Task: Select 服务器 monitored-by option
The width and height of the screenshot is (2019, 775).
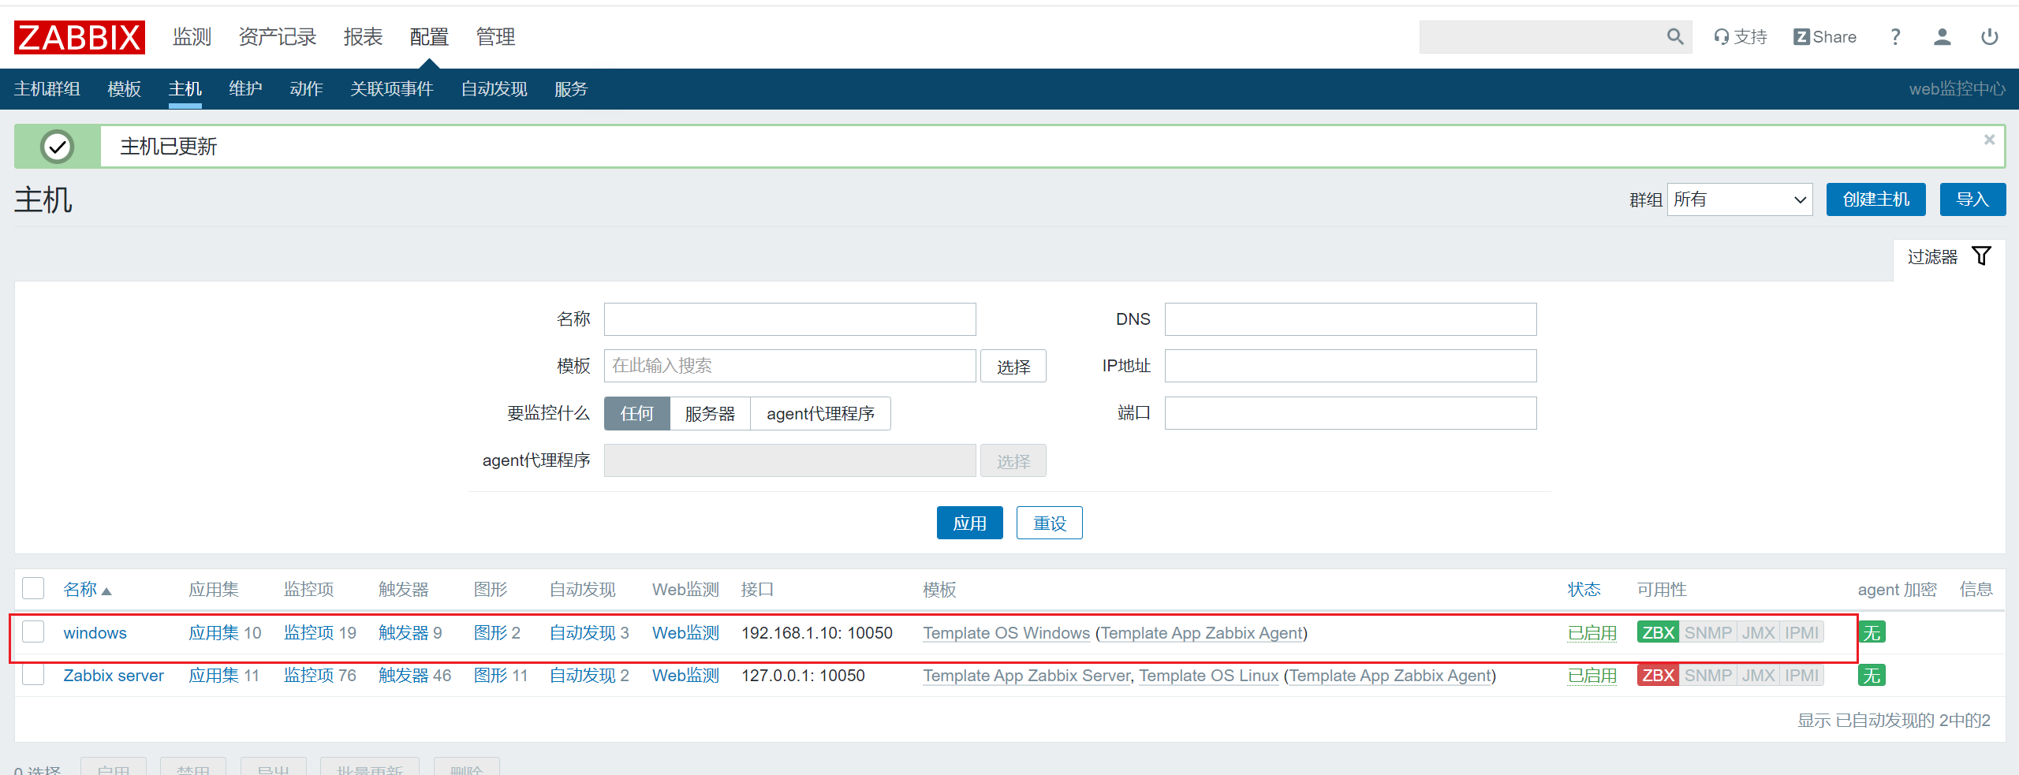Action: point(710,413)
